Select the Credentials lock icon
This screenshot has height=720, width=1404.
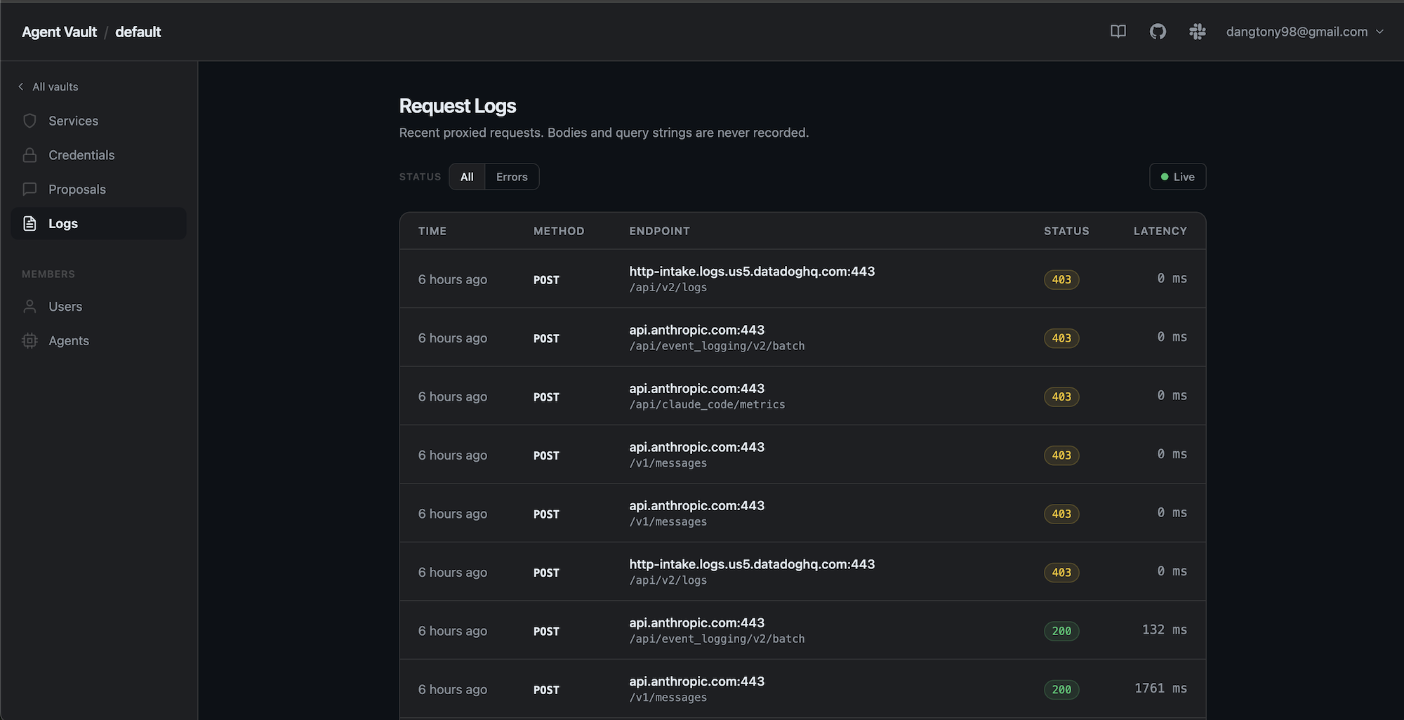pos(29,154)
